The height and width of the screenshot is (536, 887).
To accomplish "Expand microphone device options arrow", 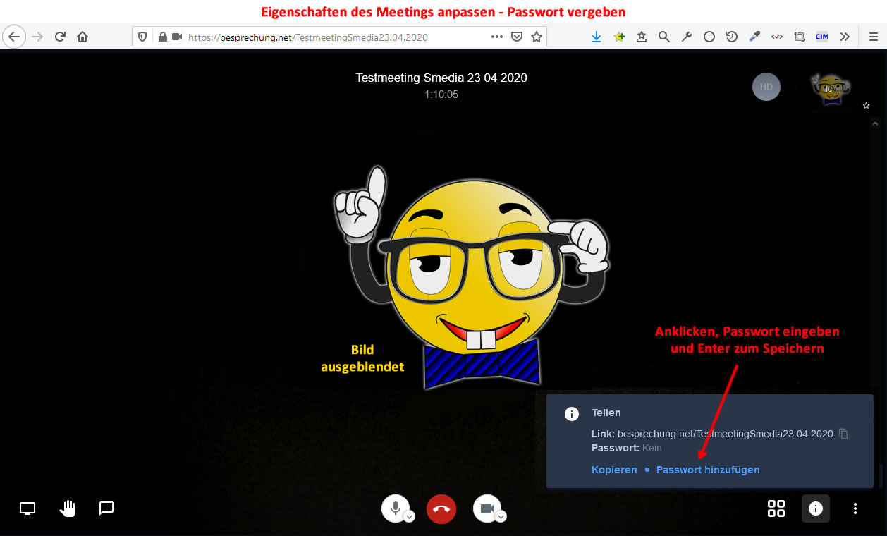I will [410, 517].
